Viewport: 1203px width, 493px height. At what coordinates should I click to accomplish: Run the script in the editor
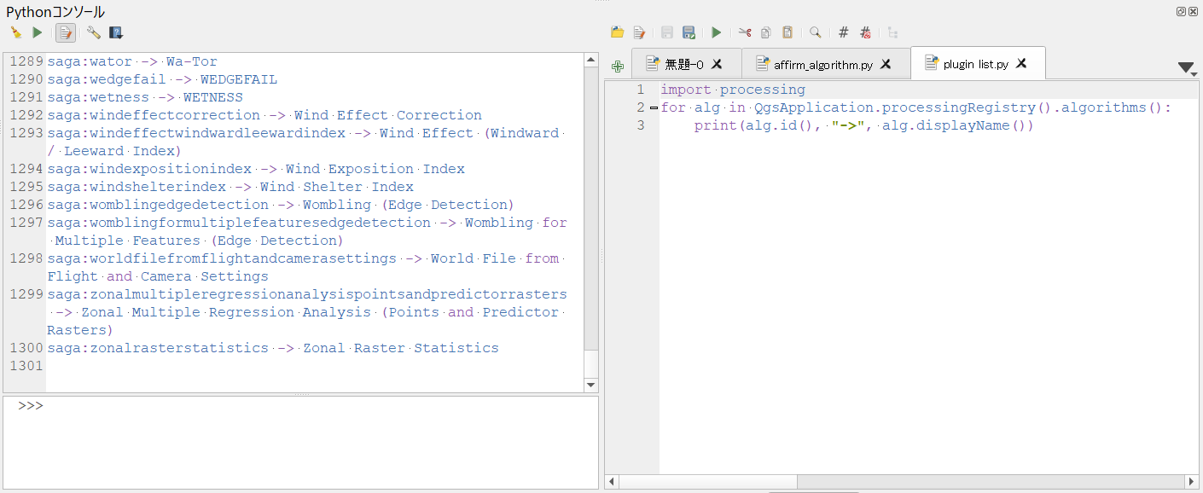point(716,32)
